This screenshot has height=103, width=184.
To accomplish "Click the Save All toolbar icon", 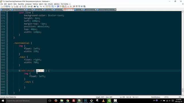I will point(9,6).
